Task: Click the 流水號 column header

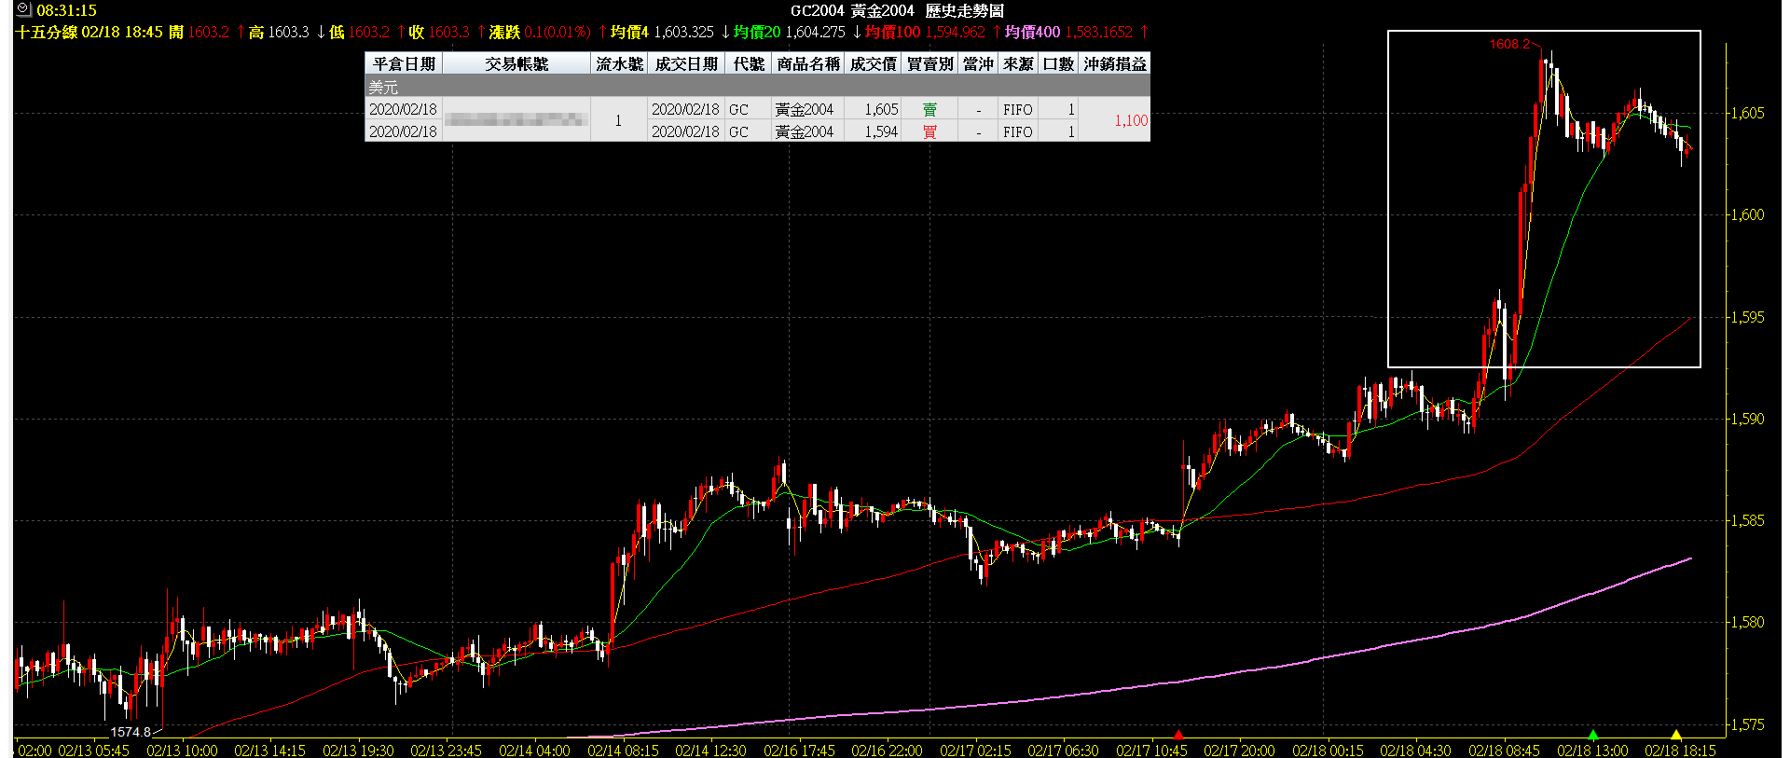Action: 619,63
